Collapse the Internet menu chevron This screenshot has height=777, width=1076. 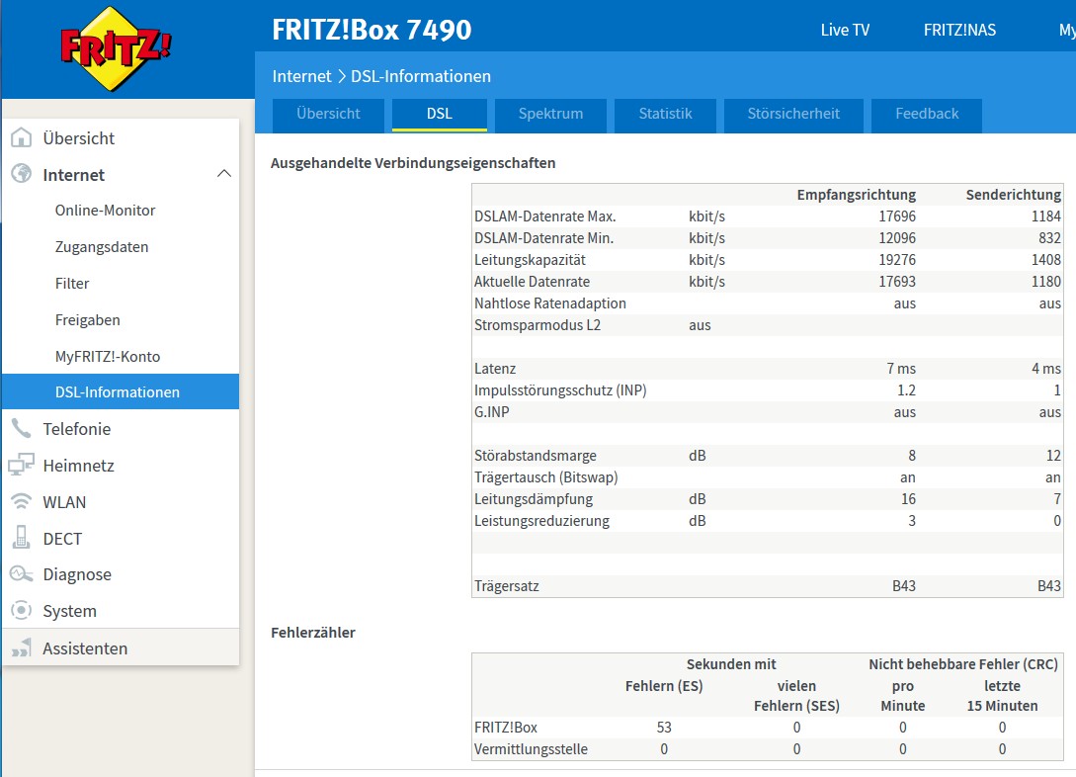coord(223,174)
